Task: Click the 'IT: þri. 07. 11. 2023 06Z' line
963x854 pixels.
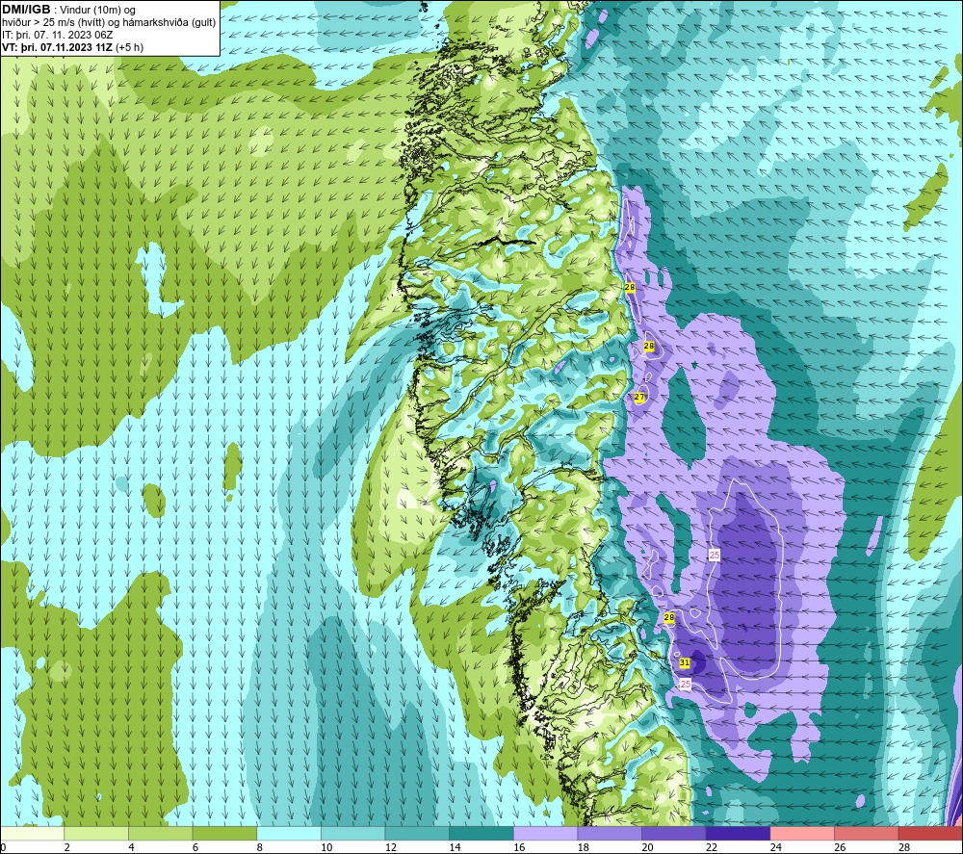Action: (57, 35)
